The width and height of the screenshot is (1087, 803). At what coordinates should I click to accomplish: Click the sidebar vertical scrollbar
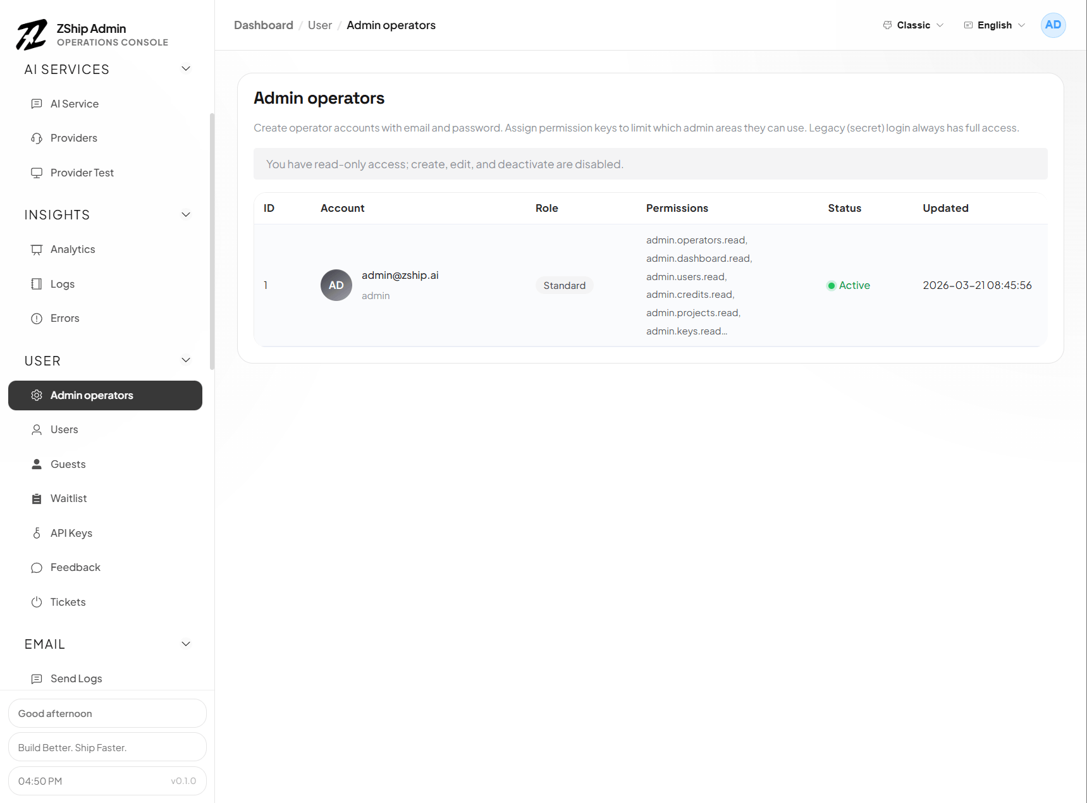tap(212, 240)
